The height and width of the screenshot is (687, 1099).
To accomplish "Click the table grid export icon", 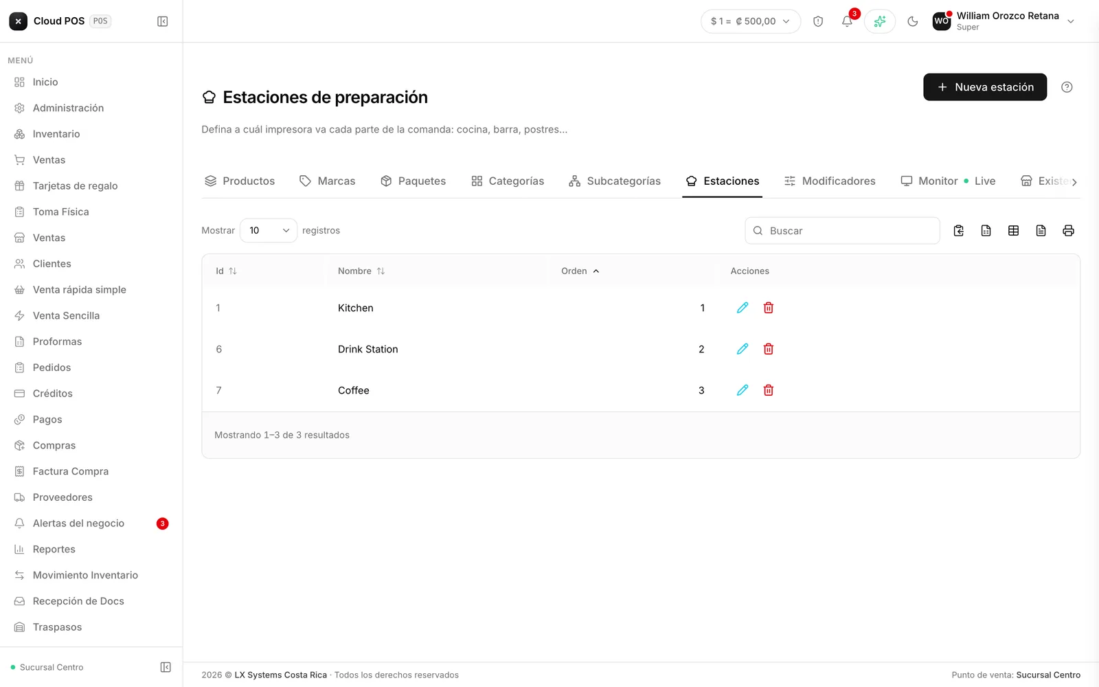I will coord(1013,231).
